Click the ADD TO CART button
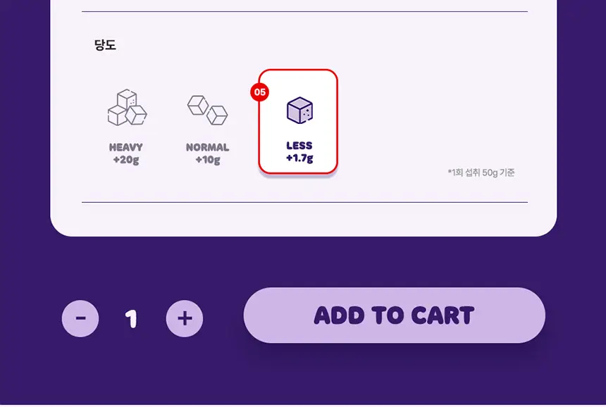606x407 pixels. [x=394, y=315]
